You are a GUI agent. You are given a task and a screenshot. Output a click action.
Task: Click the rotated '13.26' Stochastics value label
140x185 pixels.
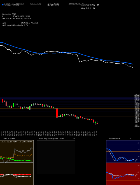click(x=136, y=160)
